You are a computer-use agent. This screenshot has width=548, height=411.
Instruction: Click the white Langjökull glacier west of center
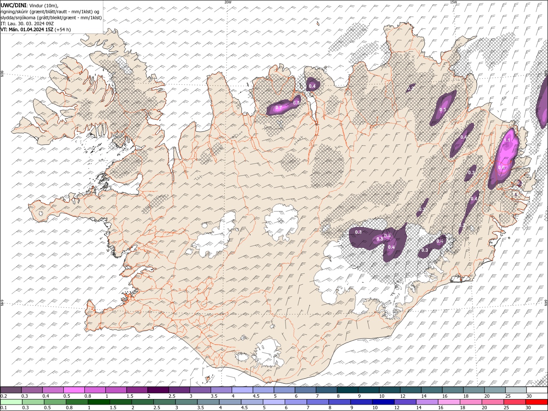(x=214, y=235)
